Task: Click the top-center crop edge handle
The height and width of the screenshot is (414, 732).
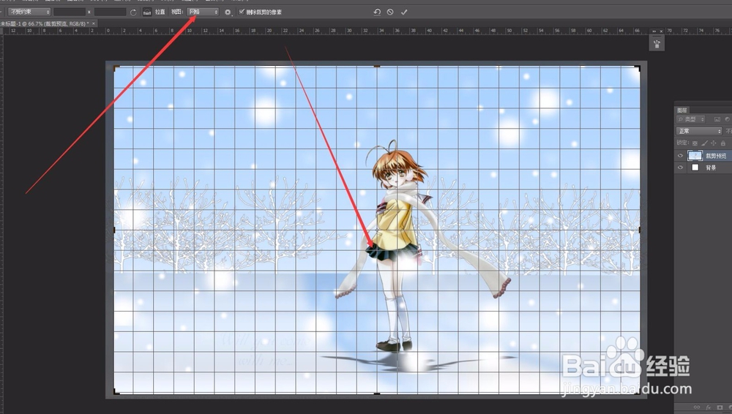Action: [x=377, y=67]
